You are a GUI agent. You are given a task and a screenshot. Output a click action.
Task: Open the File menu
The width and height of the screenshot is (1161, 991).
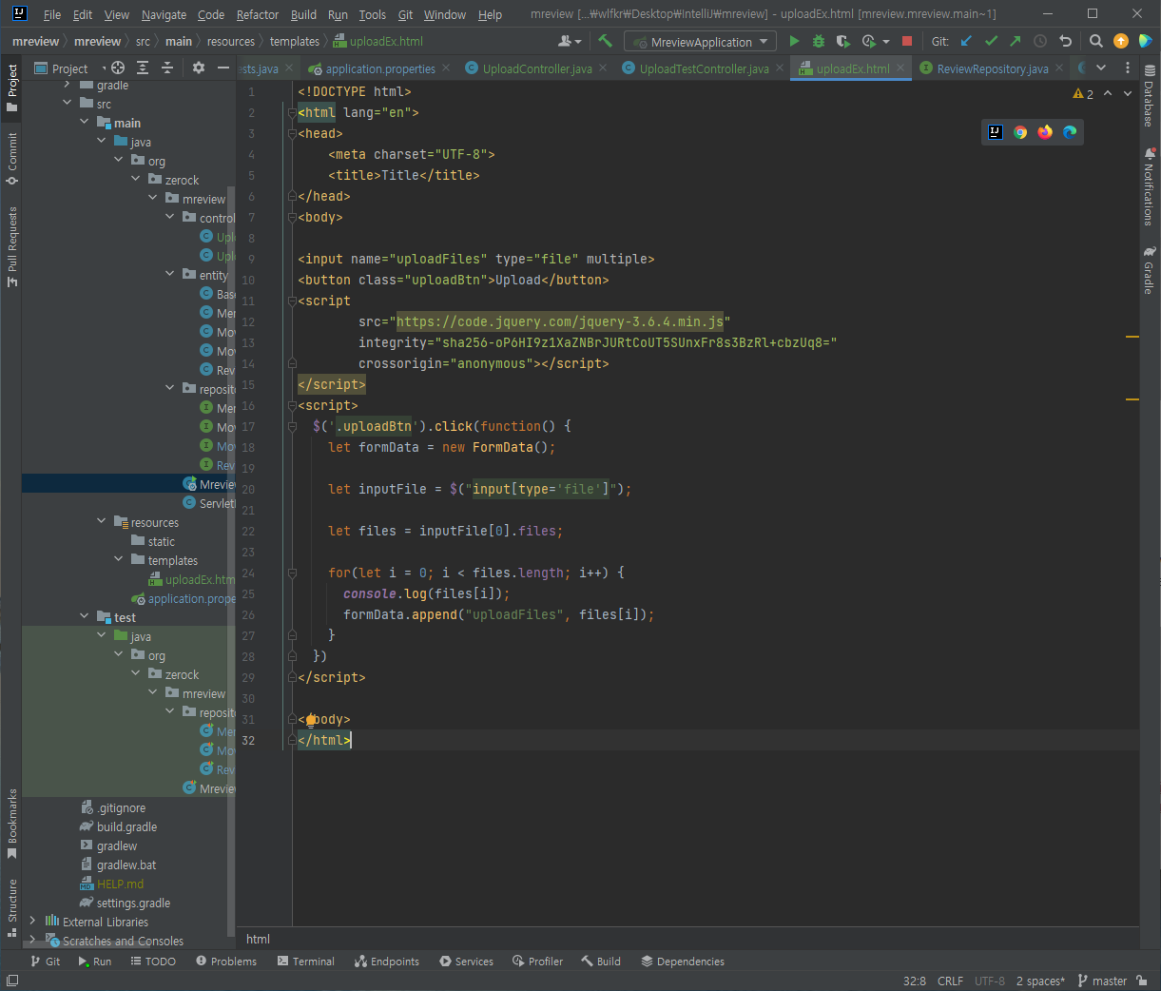[x=52, y=14]
